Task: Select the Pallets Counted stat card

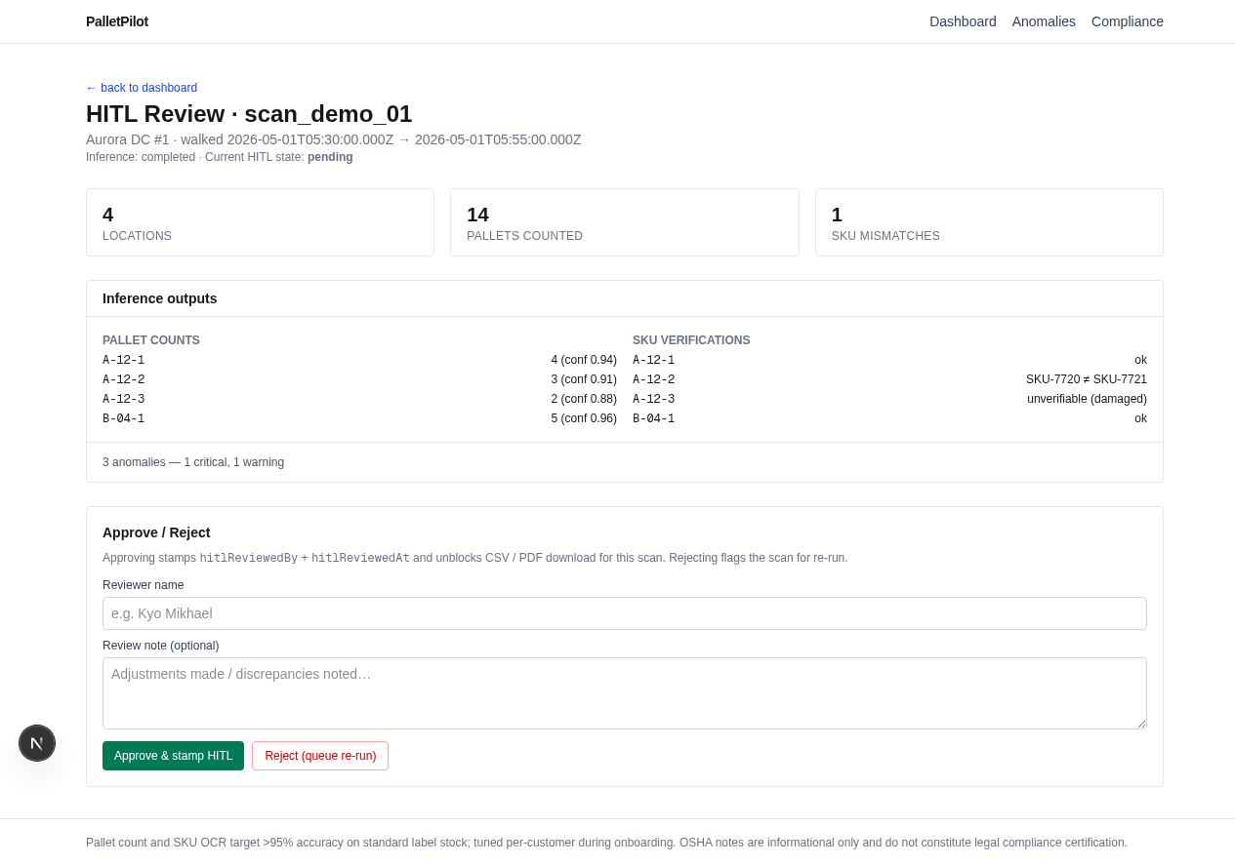Action: tap(625, 222)
